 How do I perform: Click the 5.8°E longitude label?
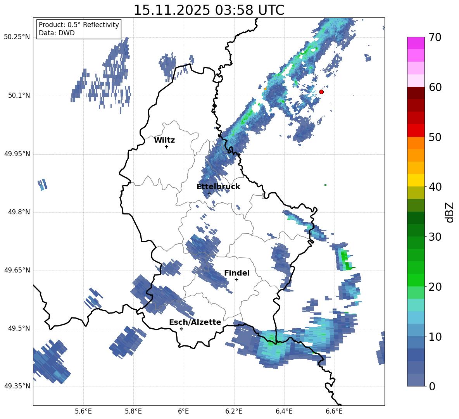(x=133, y=411)
